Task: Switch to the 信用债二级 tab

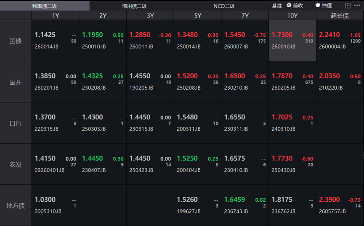Action: click(134, 6)
